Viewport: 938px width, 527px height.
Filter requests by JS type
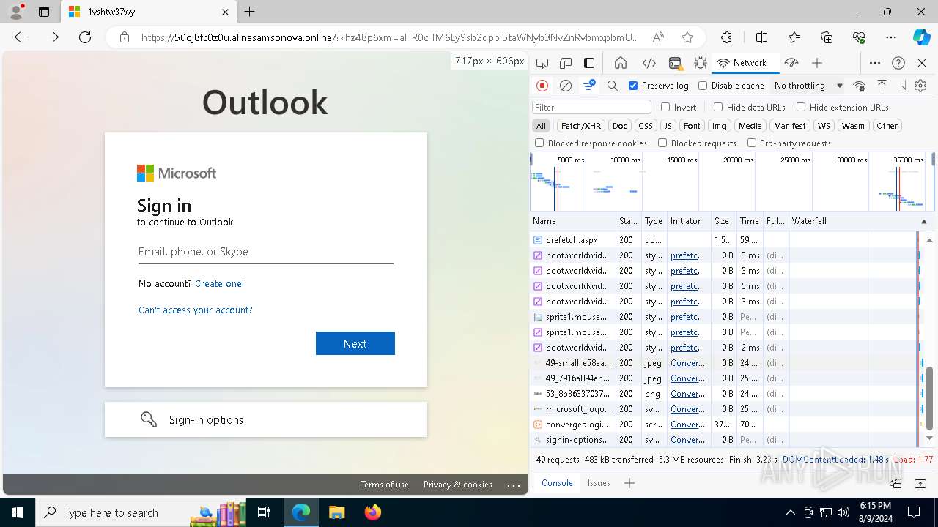[668, 126]
